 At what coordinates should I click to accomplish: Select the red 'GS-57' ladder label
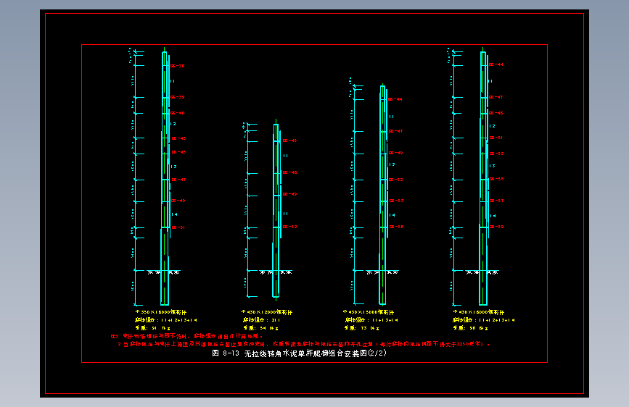click(497, 201)
